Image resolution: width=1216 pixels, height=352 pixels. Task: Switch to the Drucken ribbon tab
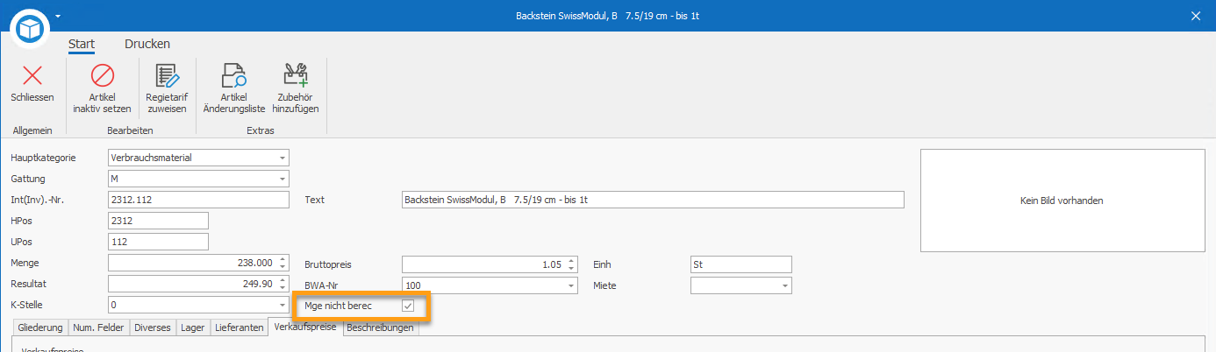pos(147,44)
